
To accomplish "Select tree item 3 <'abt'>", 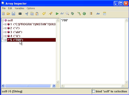I will 16,32.
